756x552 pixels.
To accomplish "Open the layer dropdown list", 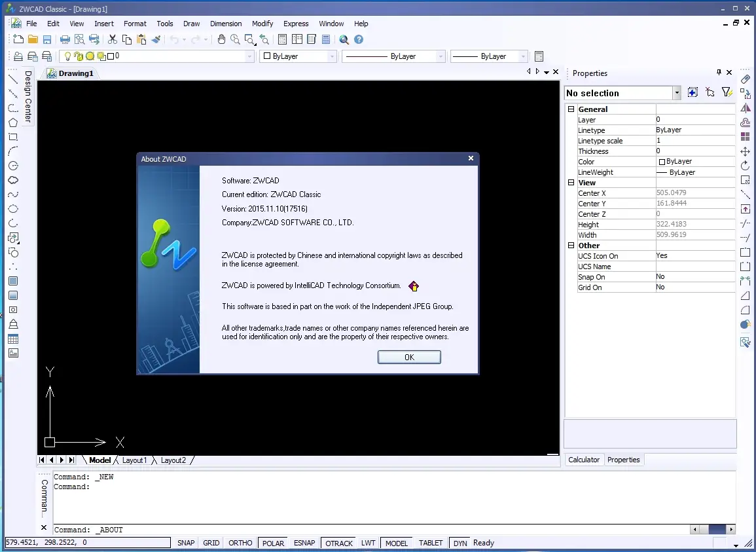I will [x=250, y=56].
